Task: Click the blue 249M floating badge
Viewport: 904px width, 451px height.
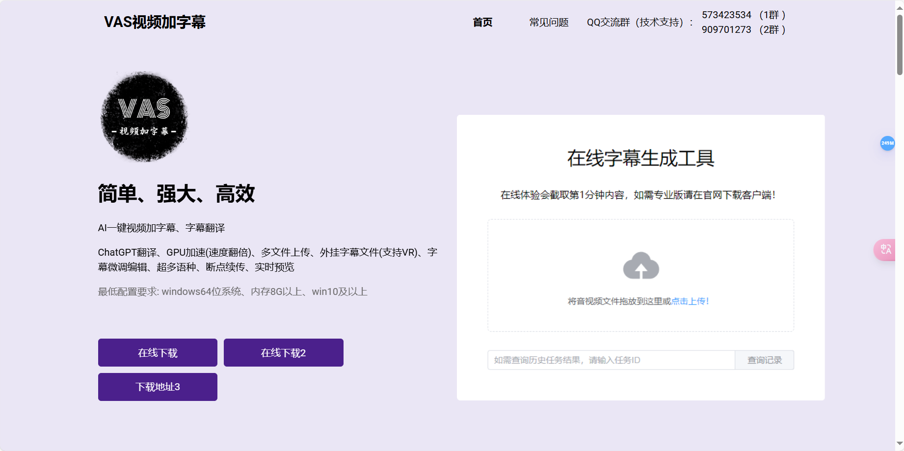Action: pyautogui.click(x=887, y=143)
